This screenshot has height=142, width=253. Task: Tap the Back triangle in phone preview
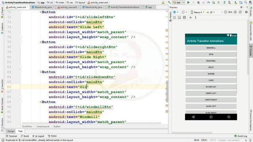click(x=193, y=117)
